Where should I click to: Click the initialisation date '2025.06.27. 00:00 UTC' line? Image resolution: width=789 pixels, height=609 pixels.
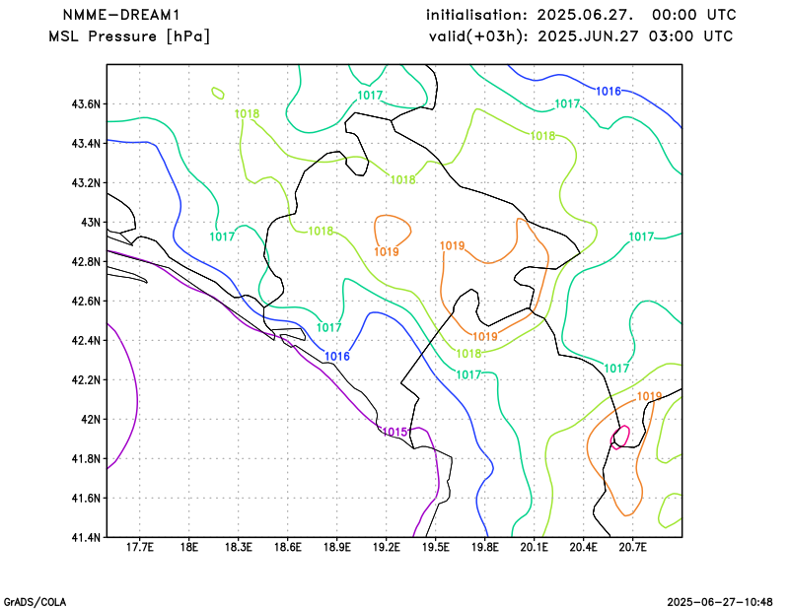click(581, 15)
